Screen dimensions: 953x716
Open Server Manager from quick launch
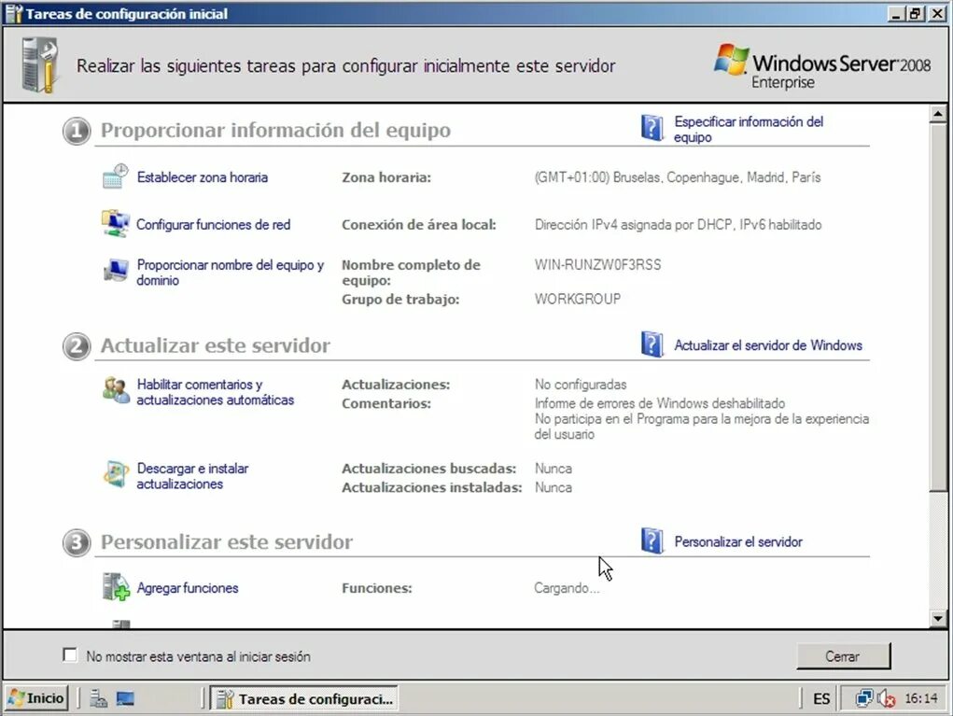pos(98,698)
